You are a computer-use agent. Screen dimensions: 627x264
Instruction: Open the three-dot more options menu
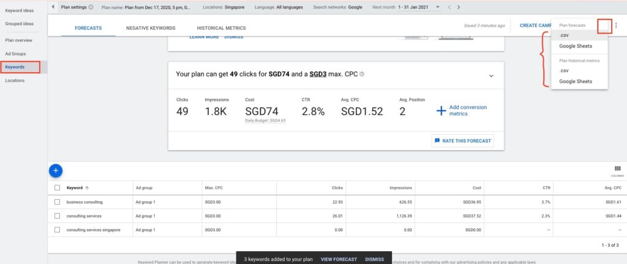[x=616, y=25]
